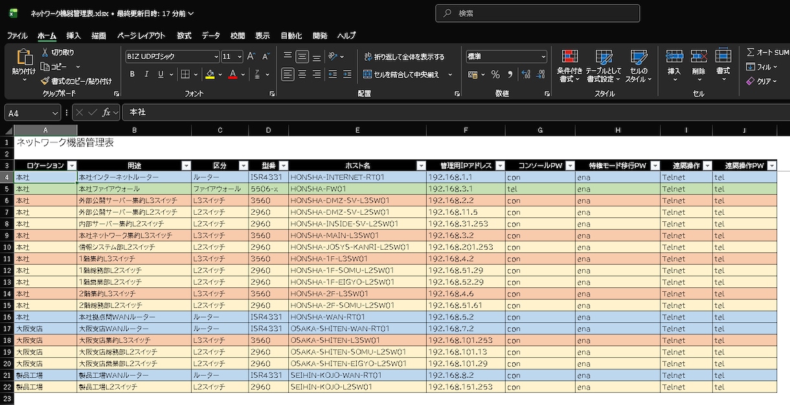Toggle align left for cell text

click(288, 74)
